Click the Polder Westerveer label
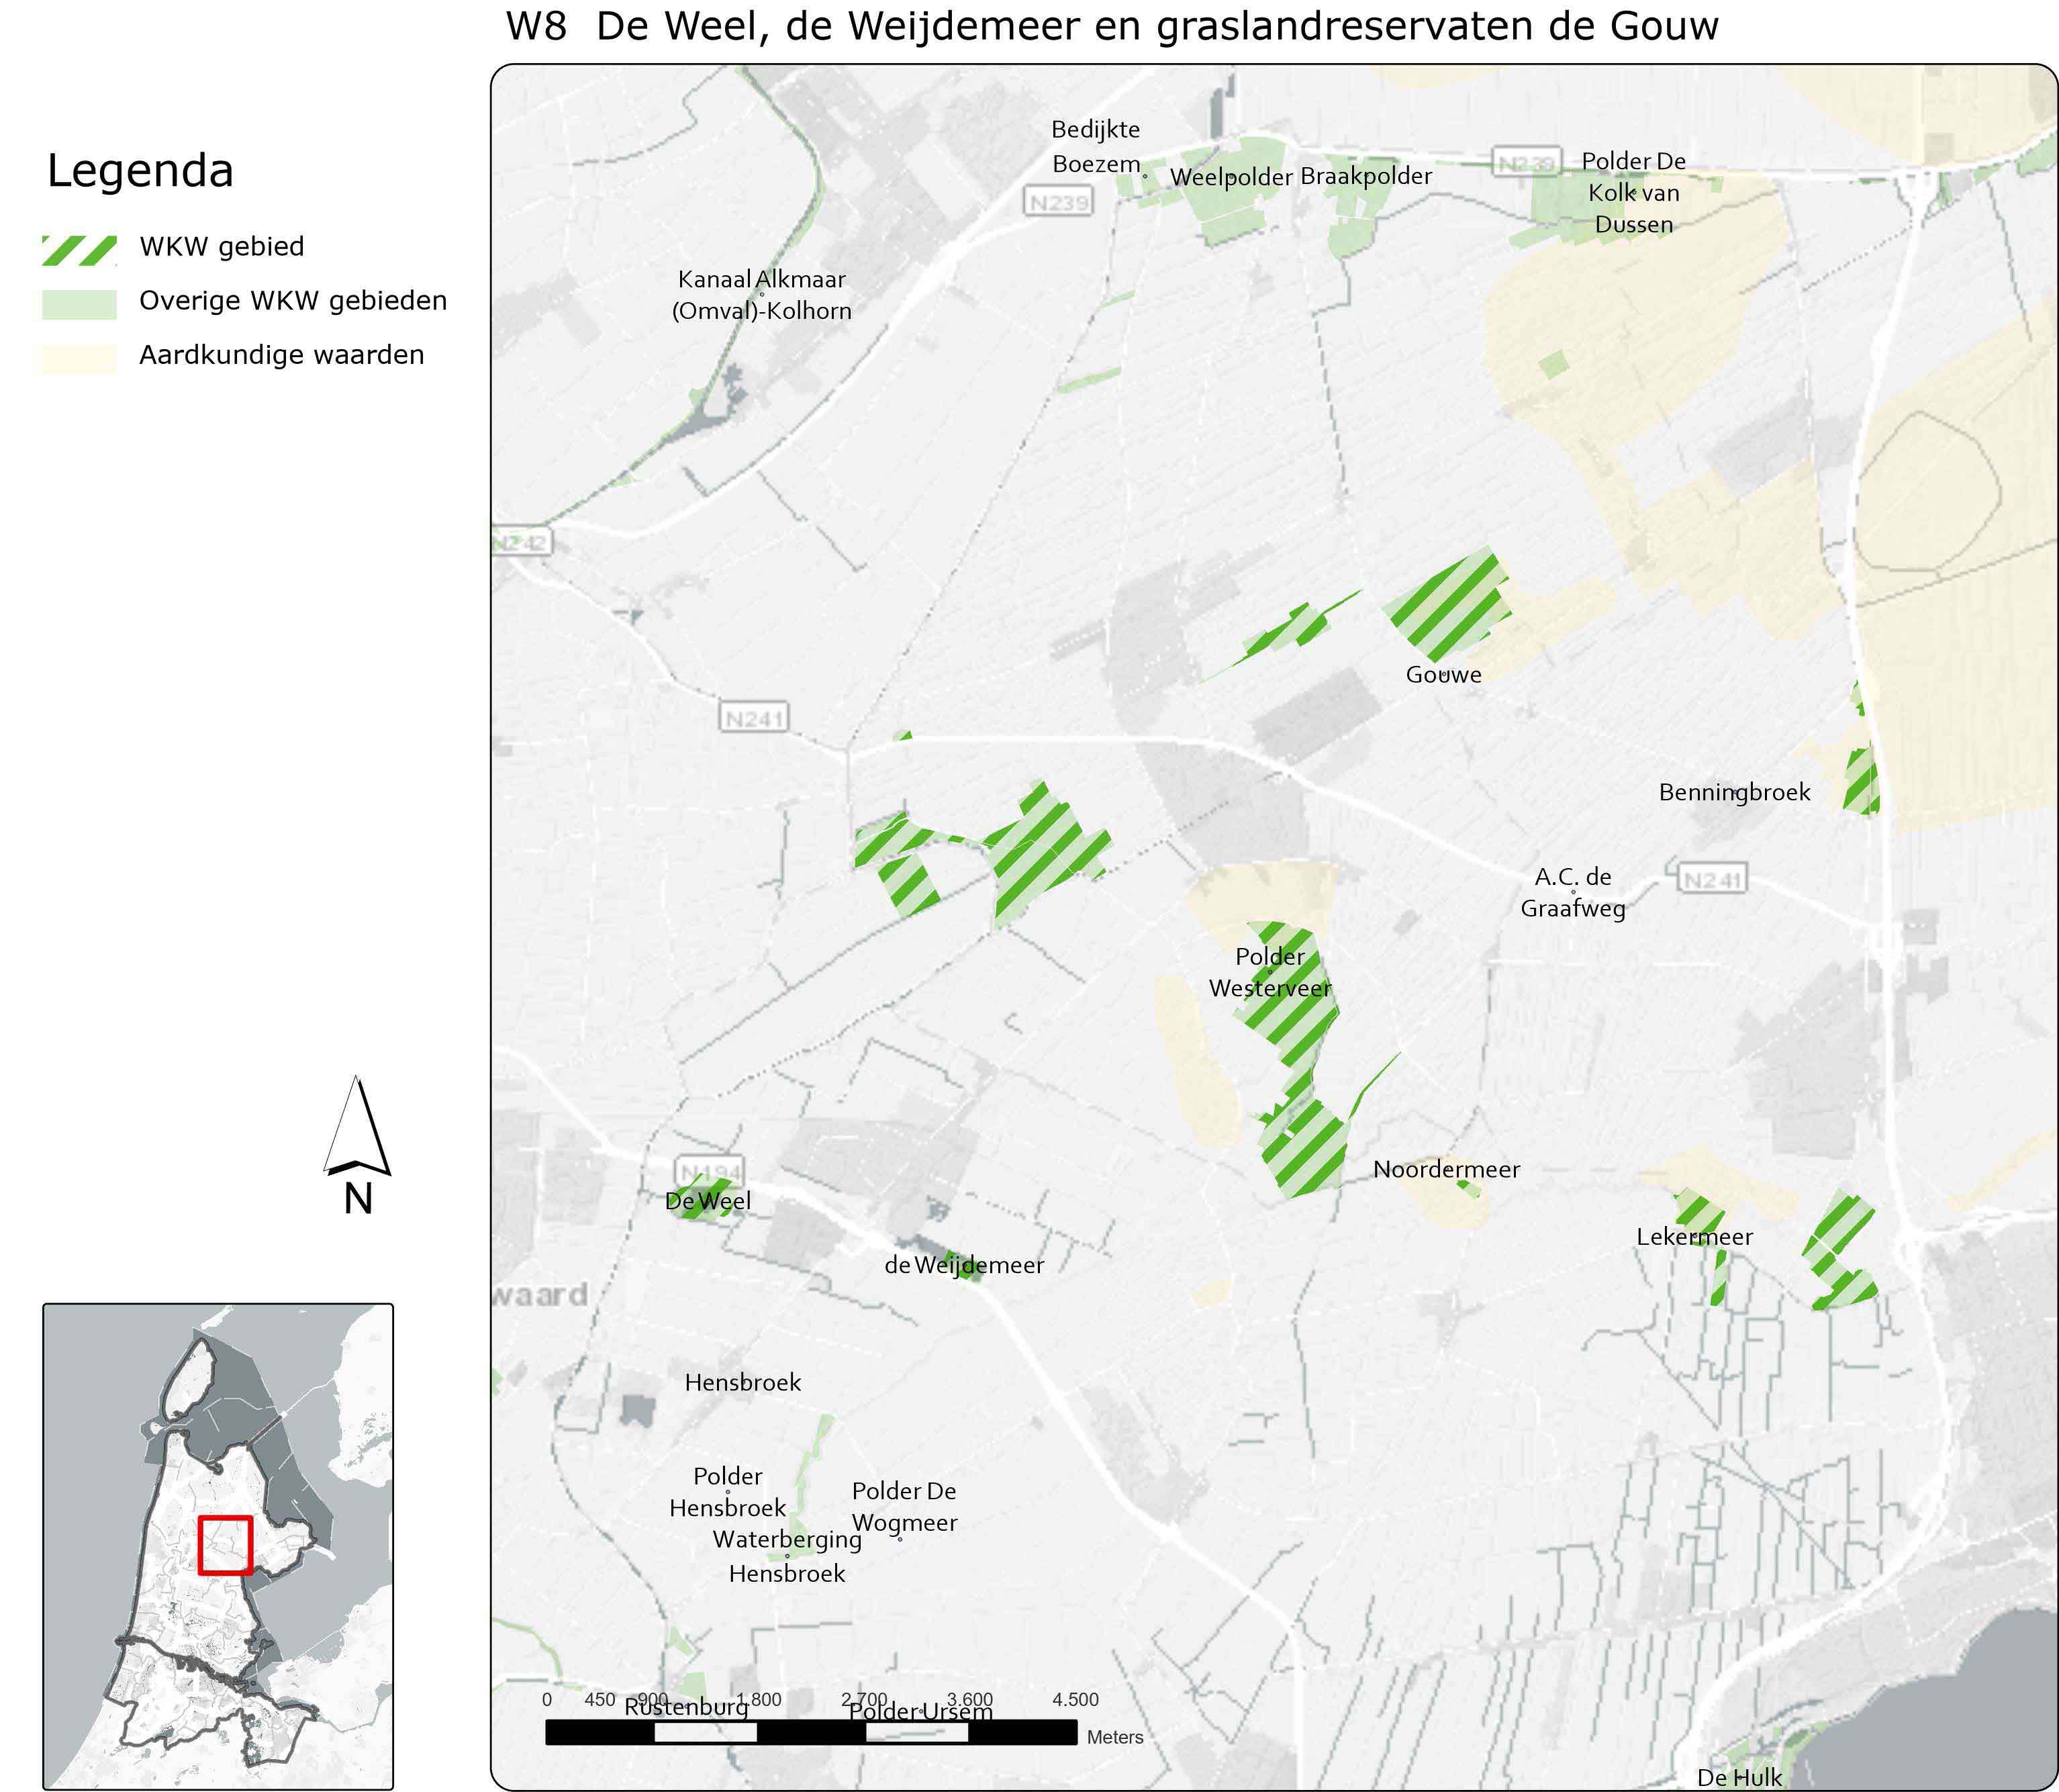Screen dimensions: 2059x1792 click(x=1270, y=972)
